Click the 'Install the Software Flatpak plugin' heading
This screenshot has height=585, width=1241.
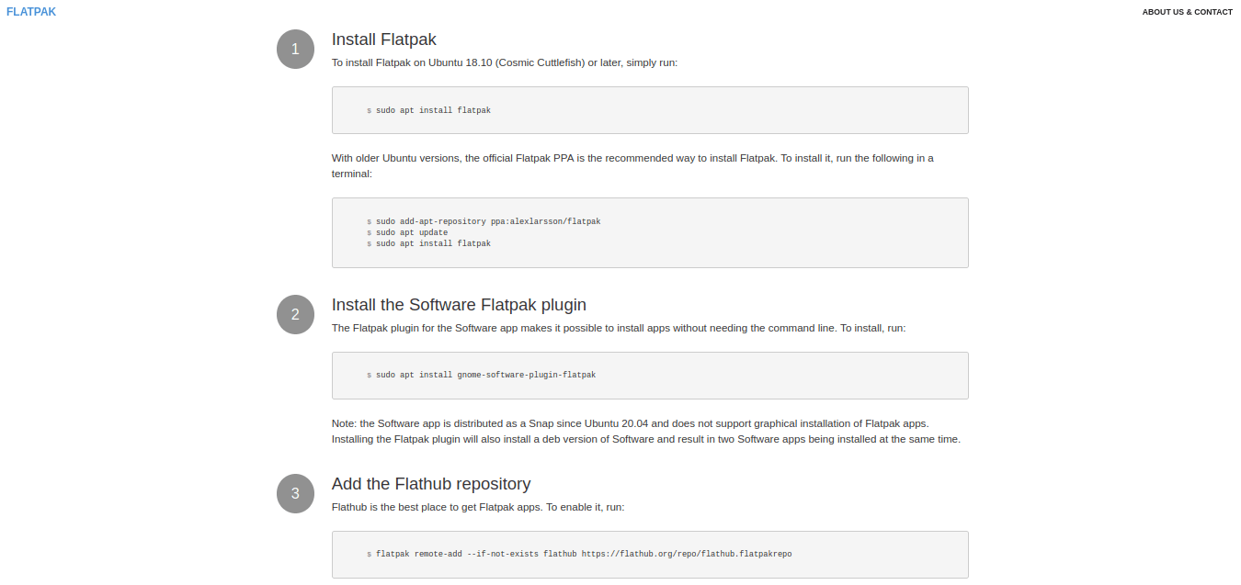coord(458,305)
